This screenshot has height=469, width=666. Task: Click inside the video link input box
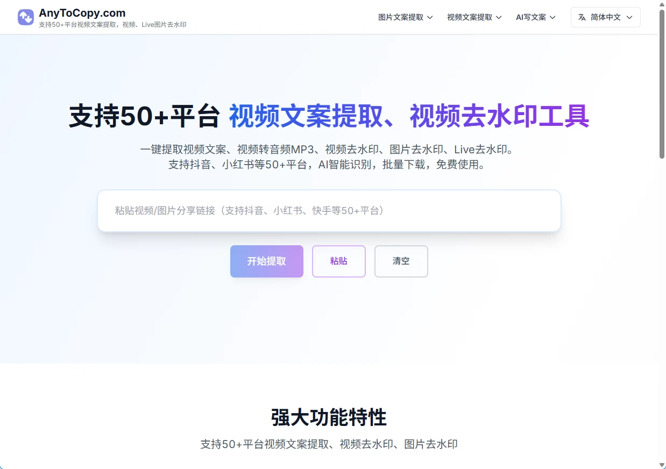click(329, 210)
